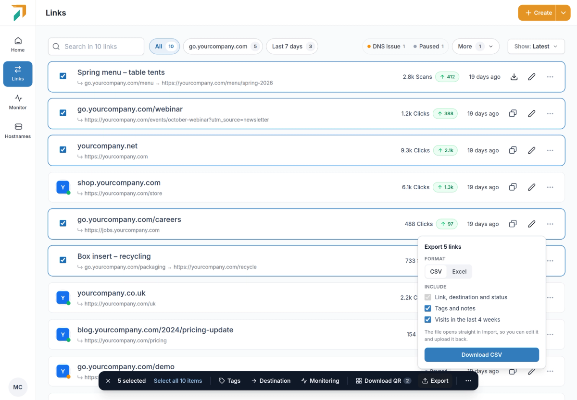
Task: Click the Download CSV button
Action: [482, 355]
